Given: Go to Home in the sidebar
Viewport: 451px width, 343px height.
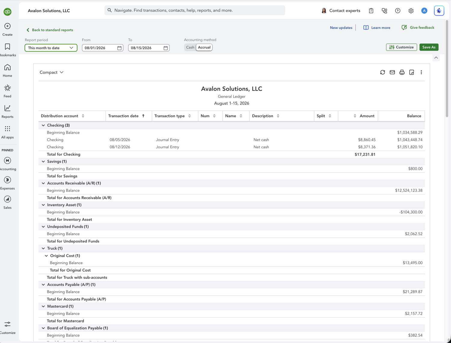Looking at the screenshot, I should 8,71.
